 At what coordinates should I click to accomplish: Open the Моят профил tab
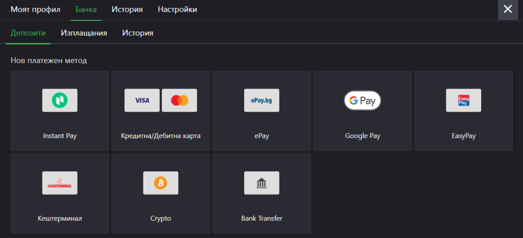[35, 9]
